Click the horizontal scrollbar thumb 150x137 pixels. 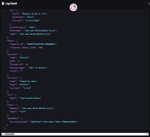click(10, 134)
